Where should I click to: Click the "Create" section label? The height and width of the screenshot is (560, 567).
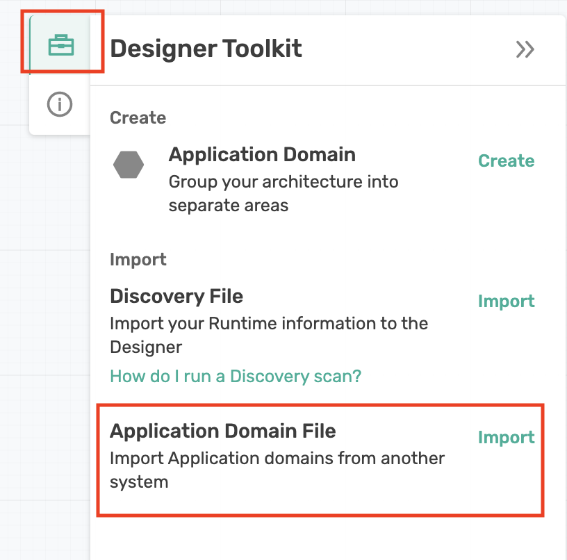pyautogui.click(x=138, y=118)
